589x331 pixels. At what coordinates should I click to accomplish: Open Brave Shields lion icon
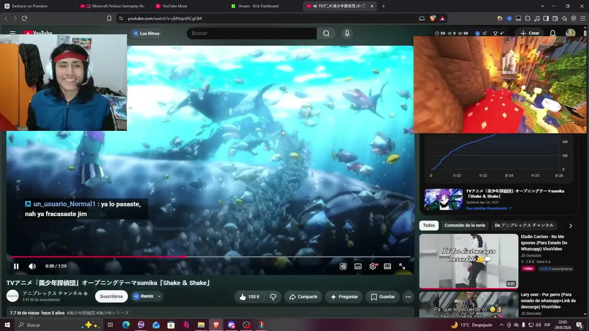(433, 18)
